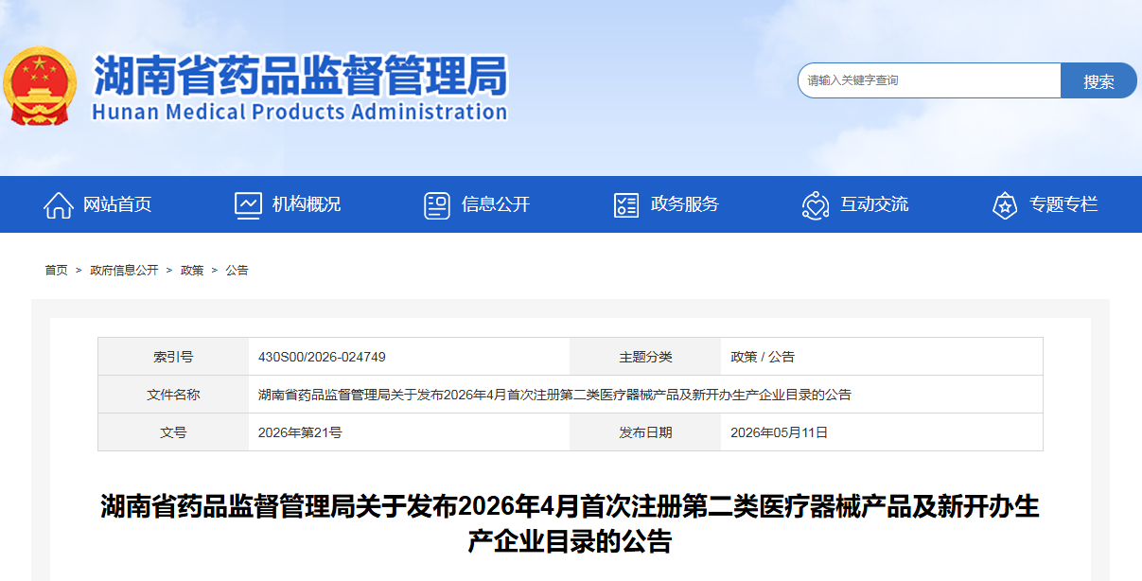
Task: Click the 搜索 search button
Action: pos(1098,80)
